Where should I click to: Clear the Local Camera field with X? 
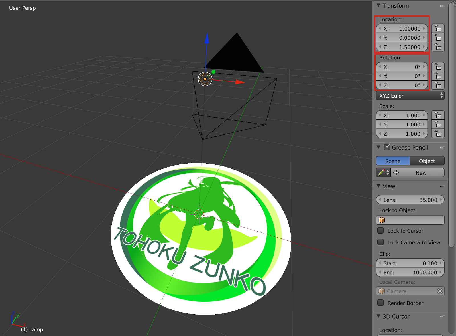click(x=440, y=291)
